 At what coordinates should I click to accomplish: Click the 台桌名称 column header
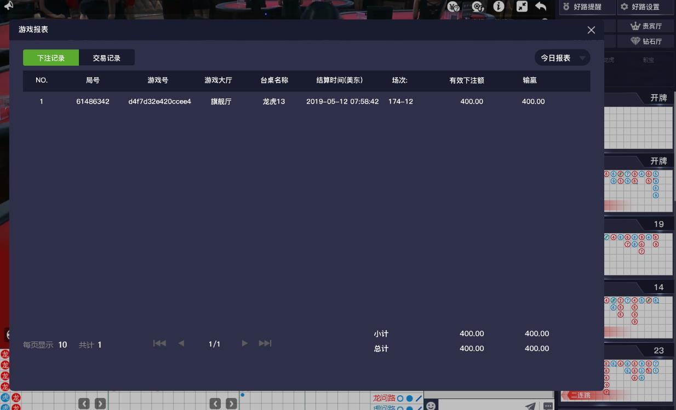click(274, 80)
